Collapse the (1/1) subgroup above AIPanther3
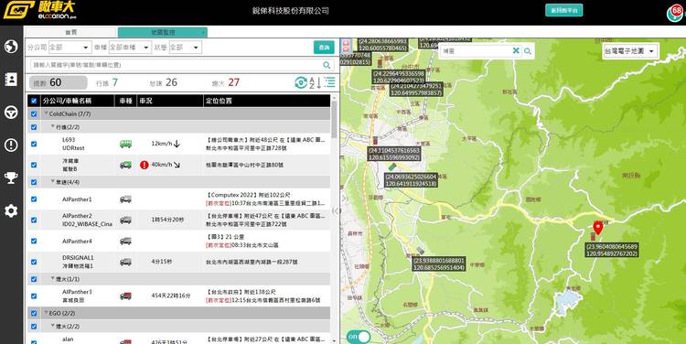Screen dimensions: 686x344 coord(53,279)
